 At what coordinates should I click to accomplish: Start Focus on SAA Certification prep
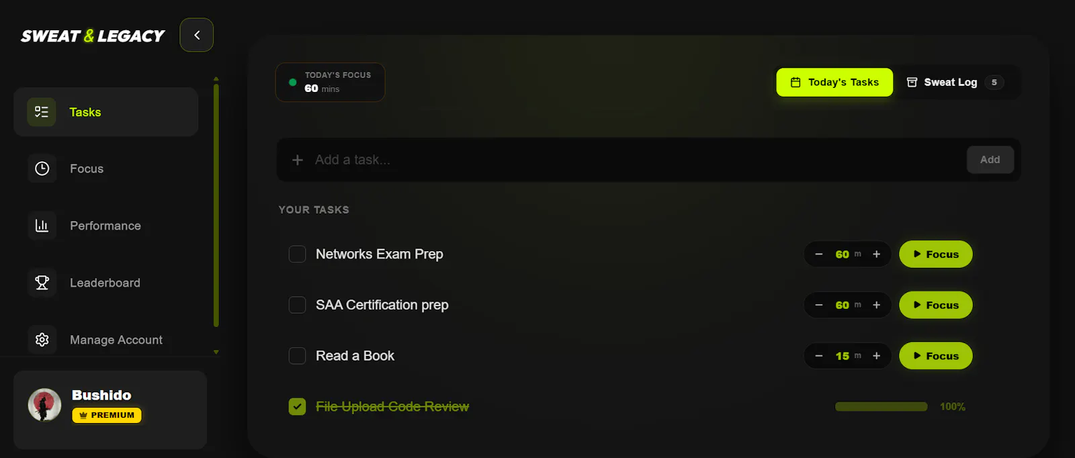[x=936, y=305]
